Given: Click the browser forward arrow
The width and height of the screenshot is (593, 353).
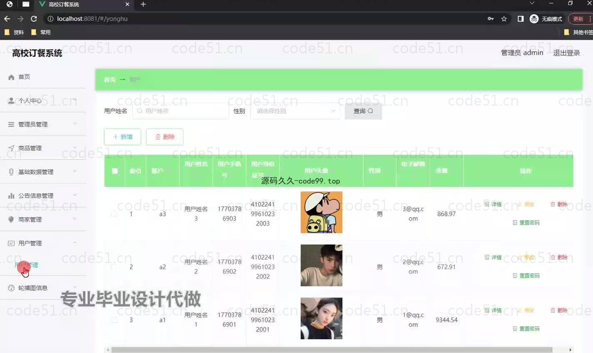Looking at the screenshot, I should point(20,19).
